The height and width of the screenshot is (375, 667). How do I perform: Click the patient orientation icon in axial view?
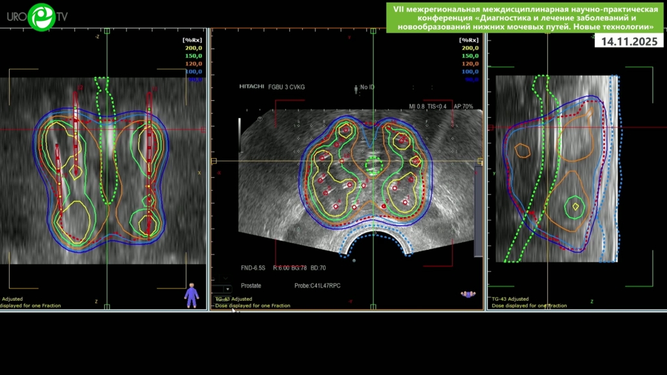tap(468, 294)
